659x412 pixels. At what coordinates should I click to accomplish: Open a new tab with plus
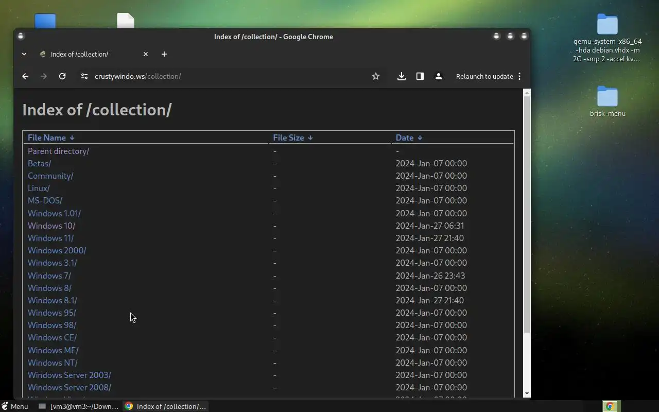pos(164,54)
